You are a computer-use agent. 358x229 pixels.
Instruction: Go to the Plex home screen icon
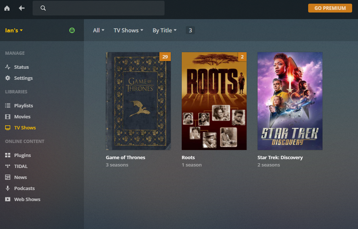coord(7,8)
